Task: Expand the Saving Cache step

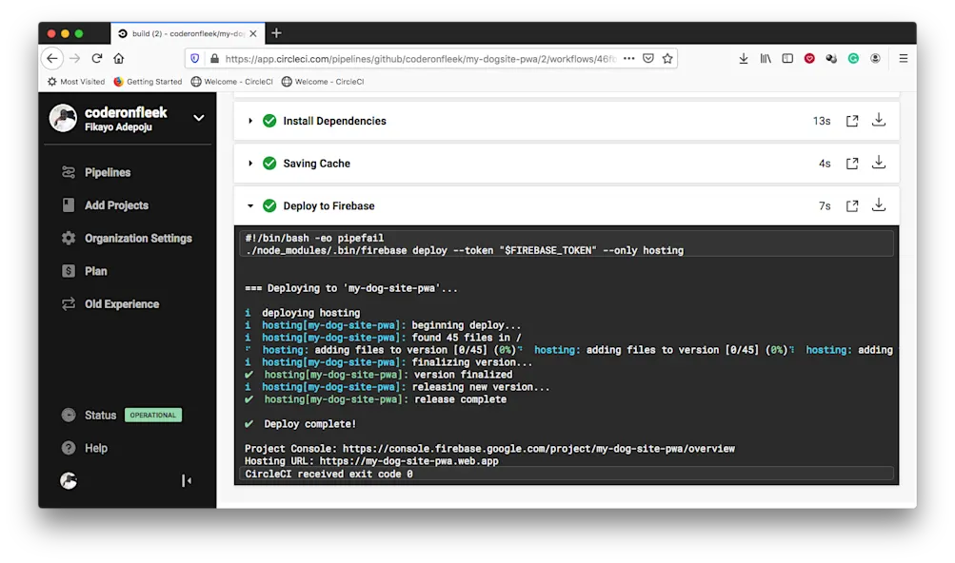Action: (x=250, y=164)
